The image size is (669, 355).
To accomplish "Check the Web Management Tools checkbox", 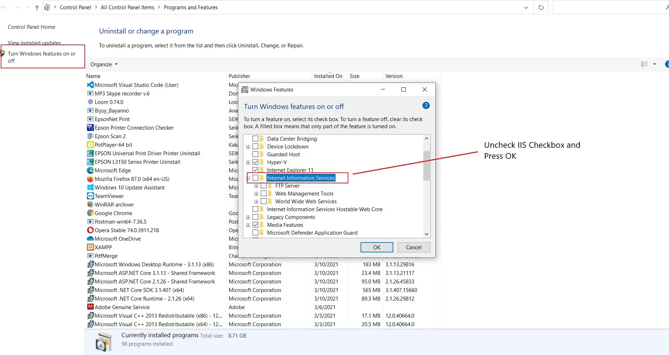I will click(264, 193).
